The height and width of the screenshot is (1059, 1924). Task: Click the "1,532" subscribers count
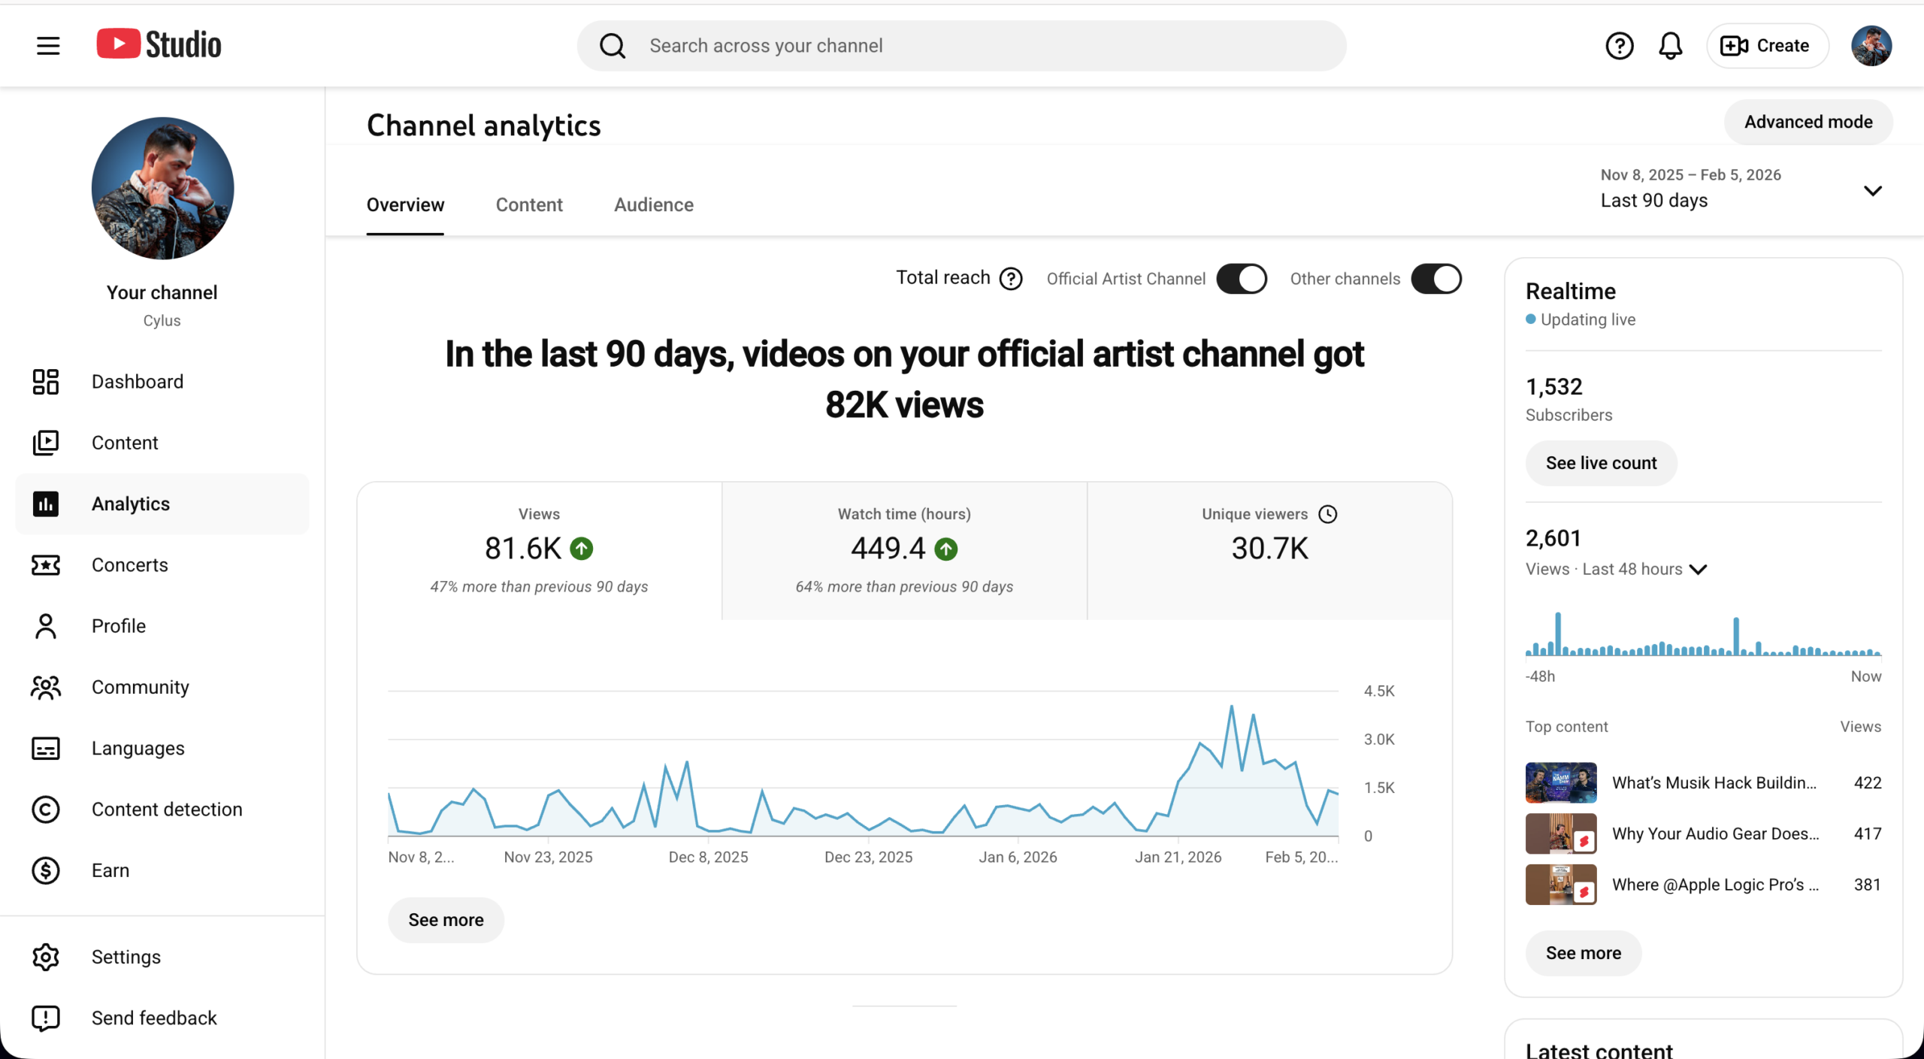click(1554, 386)
